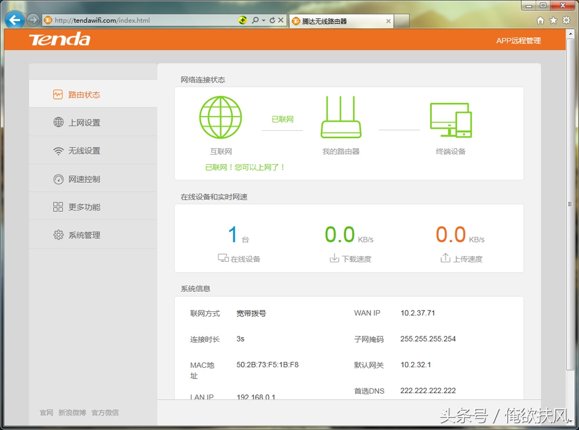Click the 系统管理 gear icon
The height and width of the screenshot is (430, 579).
tap(59, 235)
